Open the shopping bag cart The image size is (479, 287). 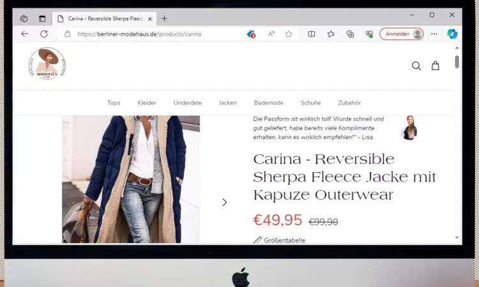(436, 66)
